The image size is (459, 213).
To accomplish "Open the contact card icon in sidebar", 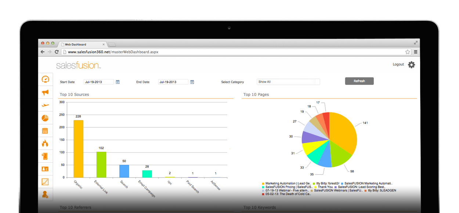I will point(45,169).
